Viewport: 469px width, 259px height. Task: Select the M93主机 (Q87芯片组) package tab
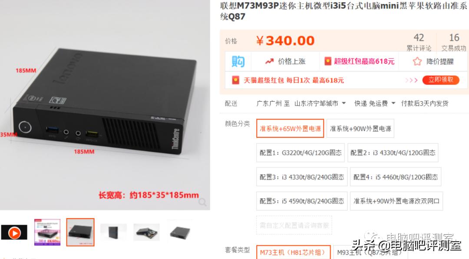(x=370, y=252)
